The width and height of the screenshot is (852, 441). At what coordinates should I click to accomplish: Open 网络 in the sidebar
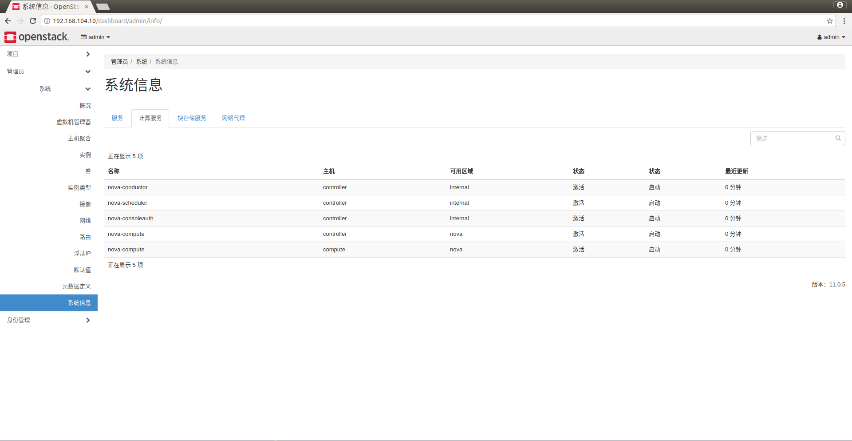pos(85,221)
